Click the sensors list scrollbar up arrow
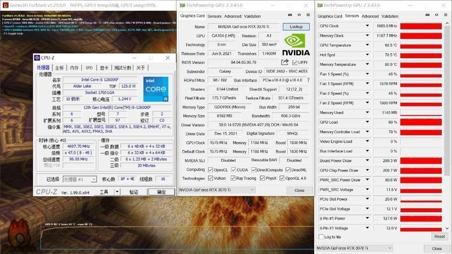Image resolution: width=452 pixels, height=254 pixels. [x=447, y=24]
